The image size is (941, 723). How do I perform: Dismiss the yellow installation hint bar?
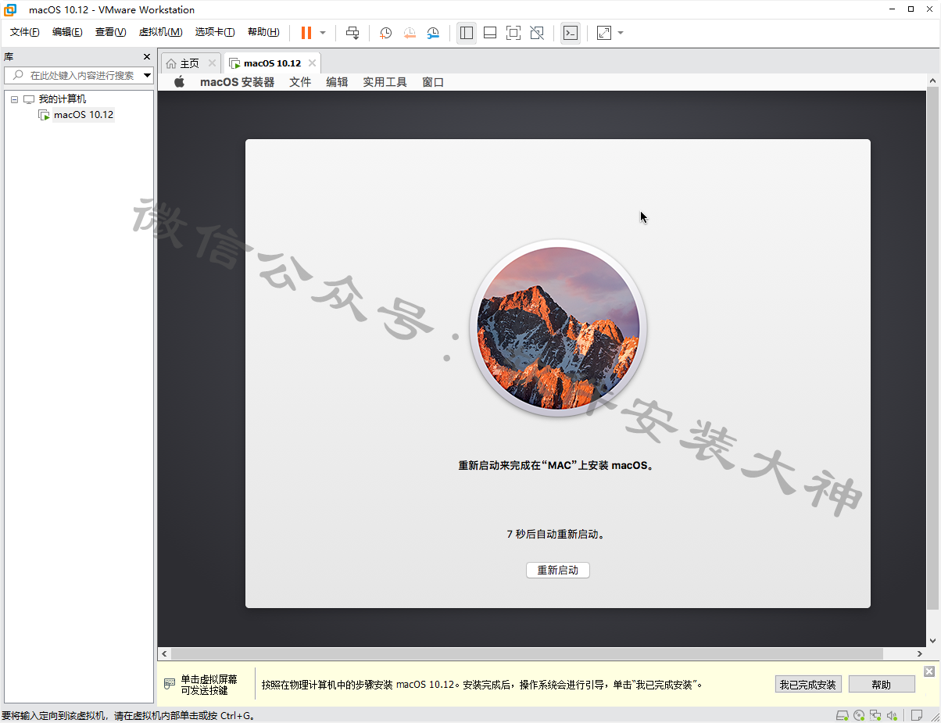pos(928,671)
